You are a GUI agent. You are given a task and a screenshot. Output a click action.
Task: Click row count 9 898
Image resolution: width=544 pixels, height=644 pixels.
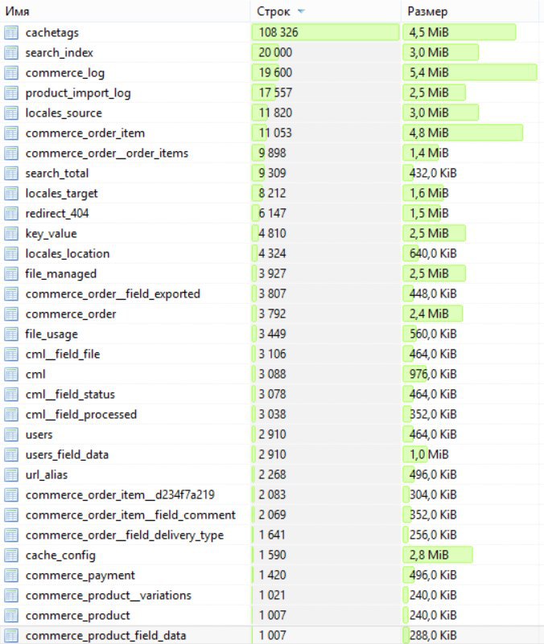pos(272,154)
